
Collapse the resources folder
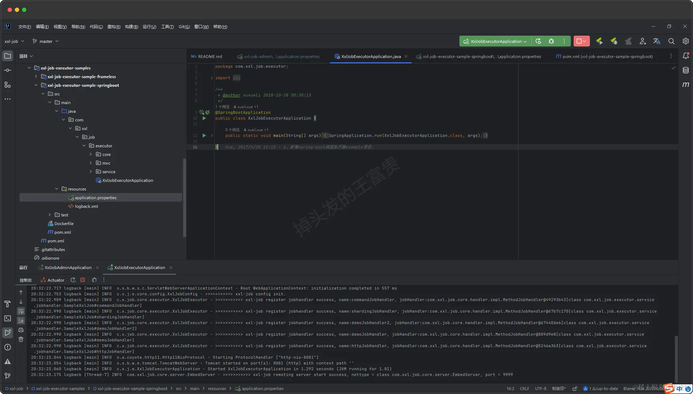57,189
